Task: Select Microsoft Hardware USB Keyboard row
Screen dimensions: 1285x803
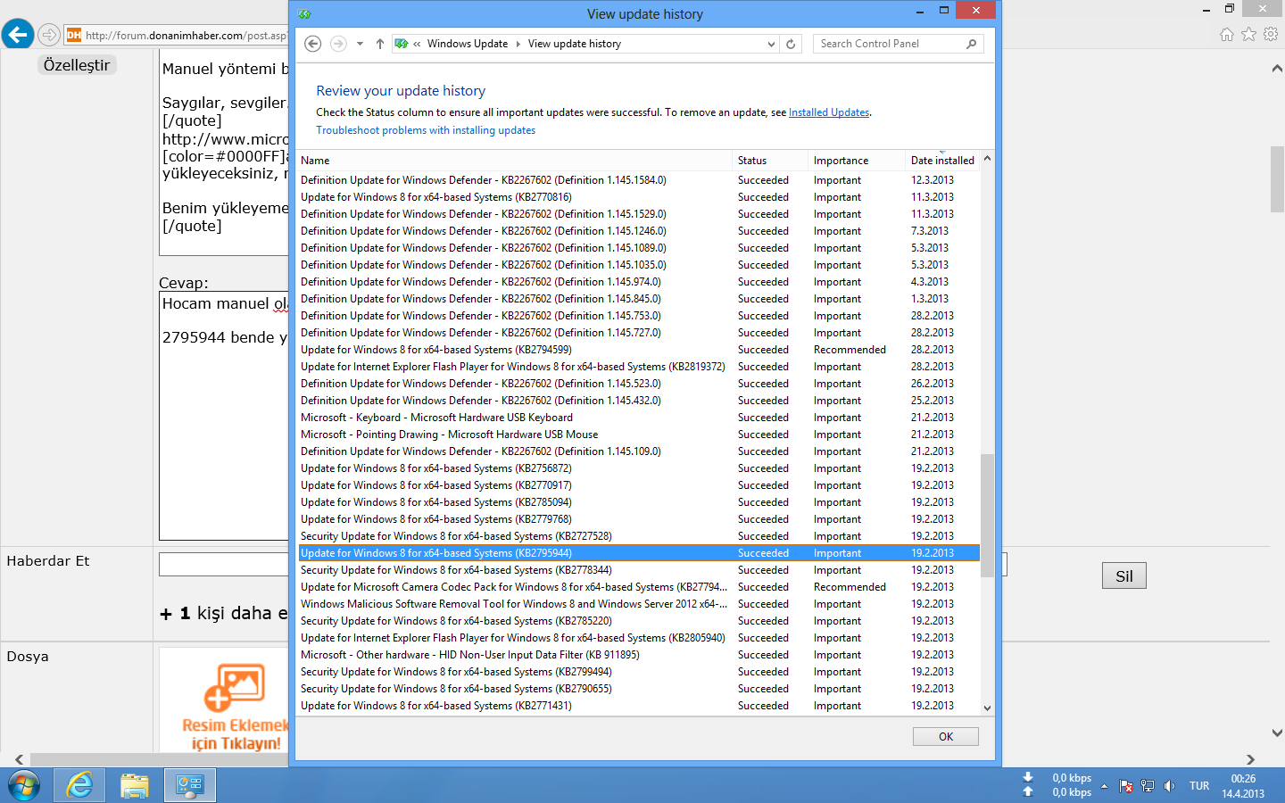Action: coord(639,418)
